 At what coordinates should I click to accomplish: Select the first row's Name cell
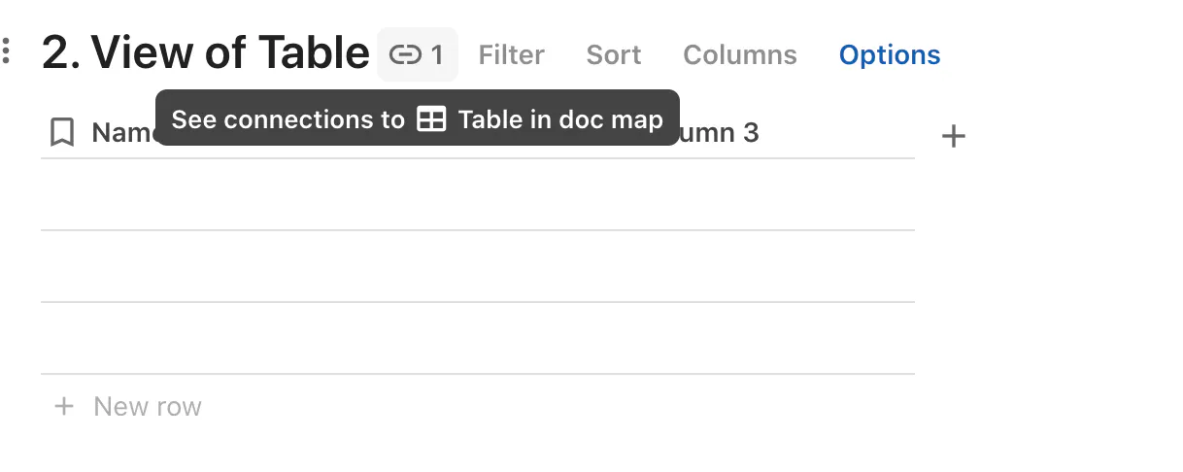pyautogui.click(x=186, y=194)
